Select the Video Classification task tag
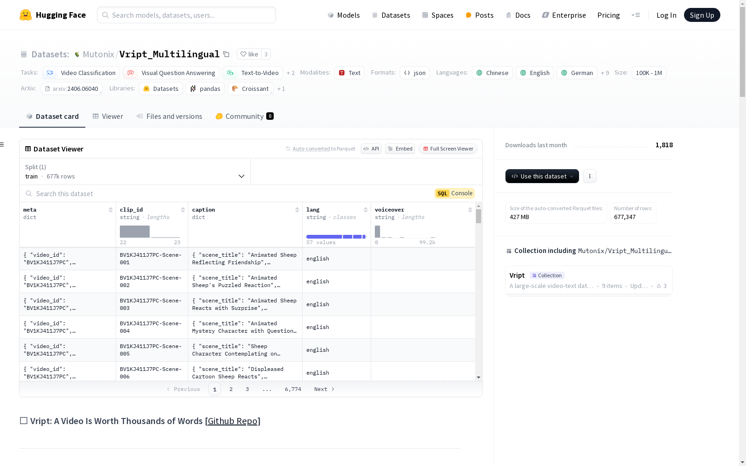This screenshot has width=746, height=466. (81, 73)
